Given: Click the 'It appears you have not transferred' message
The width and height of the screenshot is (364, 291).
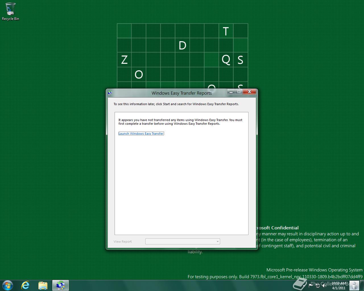Looking at the screenshot, I should click(180, 122).
